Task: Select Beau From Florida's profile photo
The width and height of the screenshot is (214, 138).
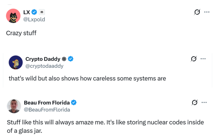Action: (x=14, y=106)
